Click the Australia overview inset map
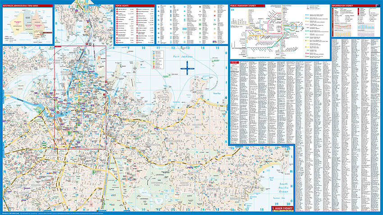The image size is (383, 215). point(27,25)
